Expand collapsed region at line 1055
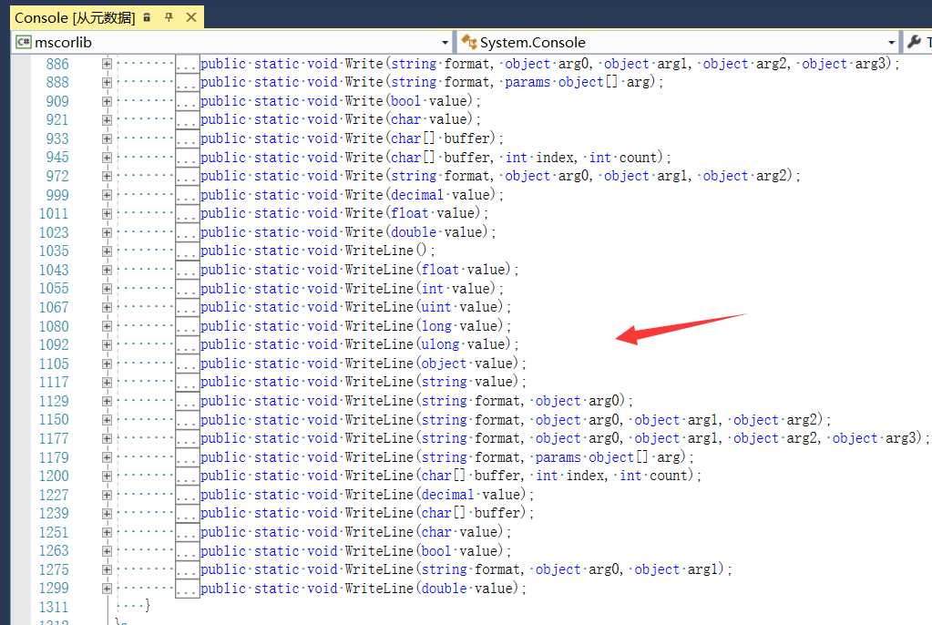Viewport: 932px width, 625px height. coord(107,289)
